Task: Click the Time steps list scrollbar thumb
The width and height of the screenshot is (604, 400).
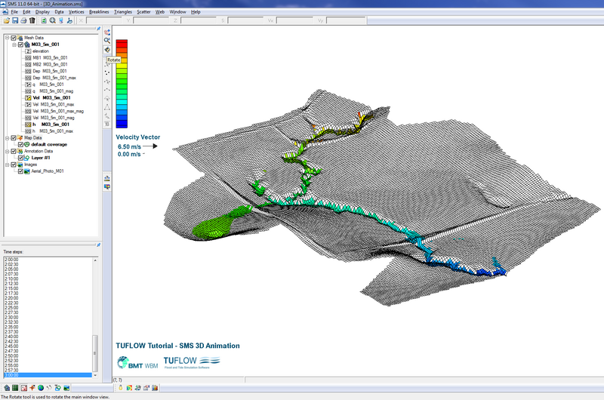Action: [x=95, y=352]
